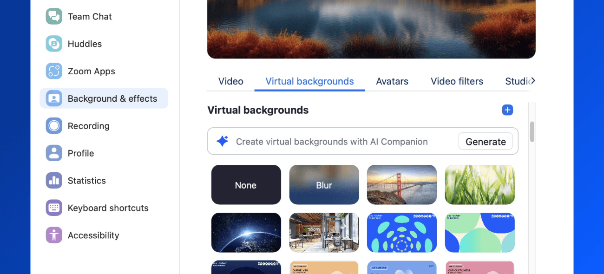Click the chevron to show more tabs
This screenshot has width=604, height=274.
[533, 81]
